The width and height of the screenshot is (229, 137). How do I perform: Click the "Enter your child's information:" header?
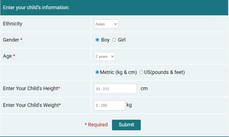point(36,8)
